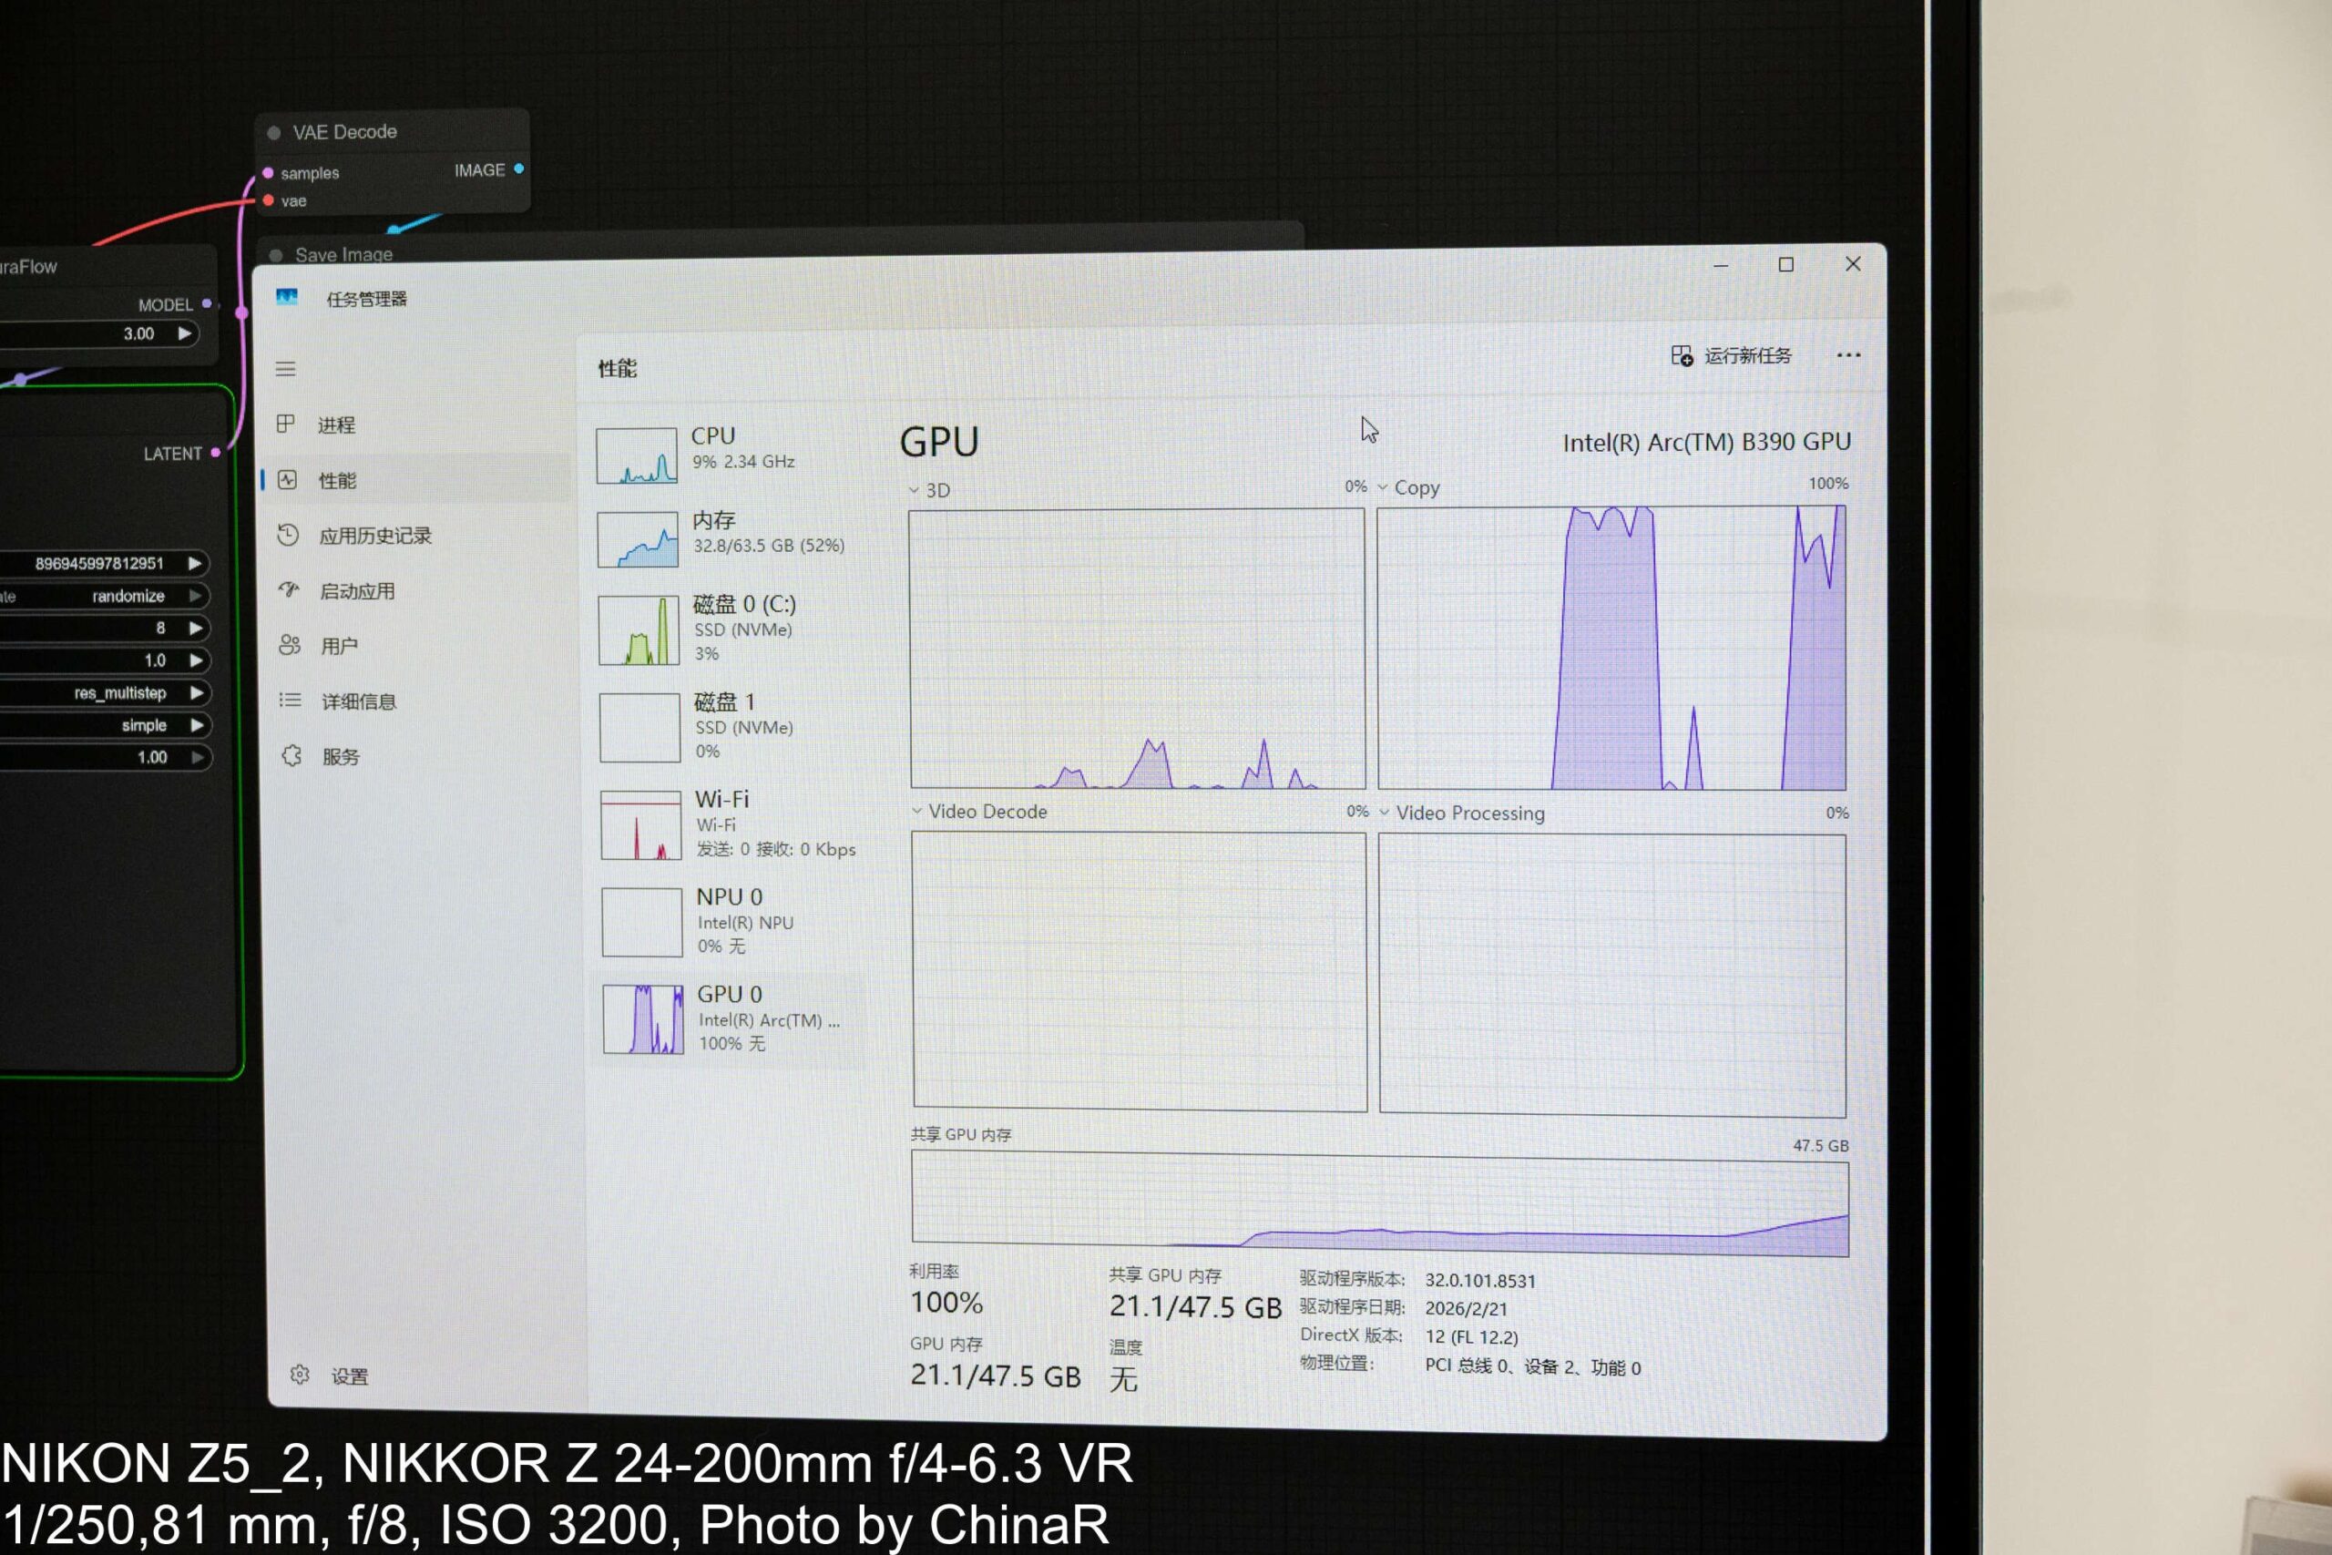Click the MODEL output socket in ComfyUI
This screenshot has height=1555, width=2332.
206,303
